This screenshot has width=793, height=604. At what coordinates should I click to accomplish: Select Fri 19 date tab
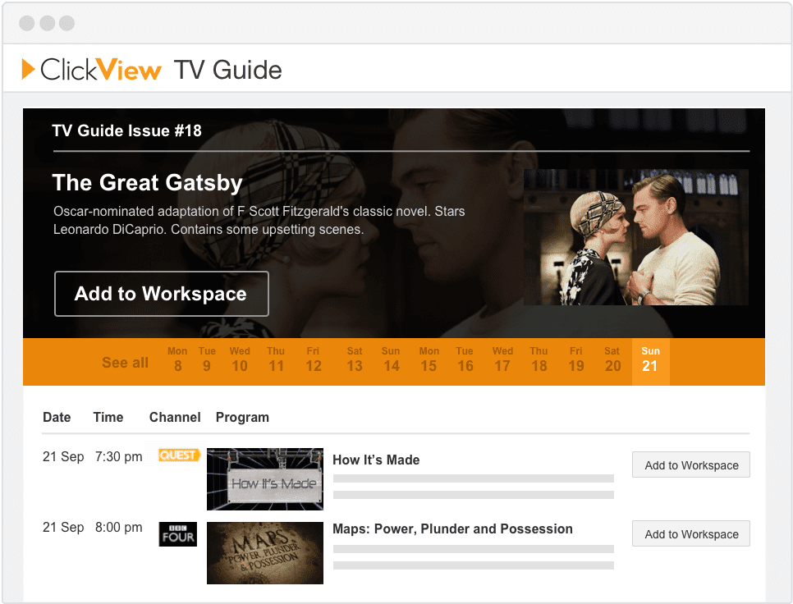tap(576, 359)
